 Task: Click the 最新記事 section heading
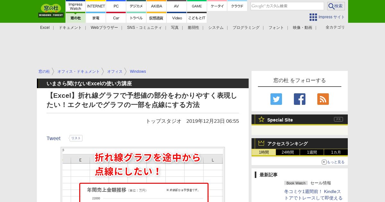(269, 175)
